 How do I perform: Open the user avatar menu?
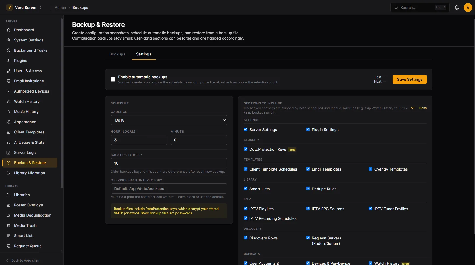click(468, 8)
